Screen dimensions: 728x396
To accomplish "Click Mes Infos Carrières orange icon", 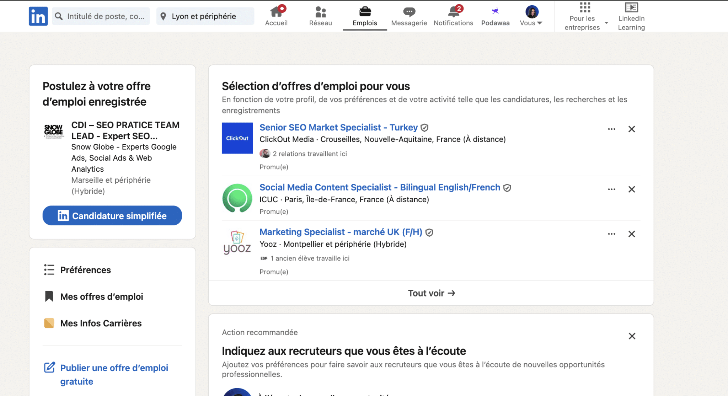I will [x=49, y=323].
